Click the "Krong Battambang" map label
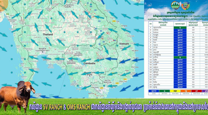The height and width of the screenshot is (115, 208). (71, 61)
